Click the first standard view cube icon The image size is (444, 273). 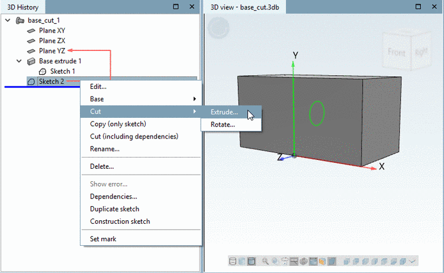[x=346, y=261]
